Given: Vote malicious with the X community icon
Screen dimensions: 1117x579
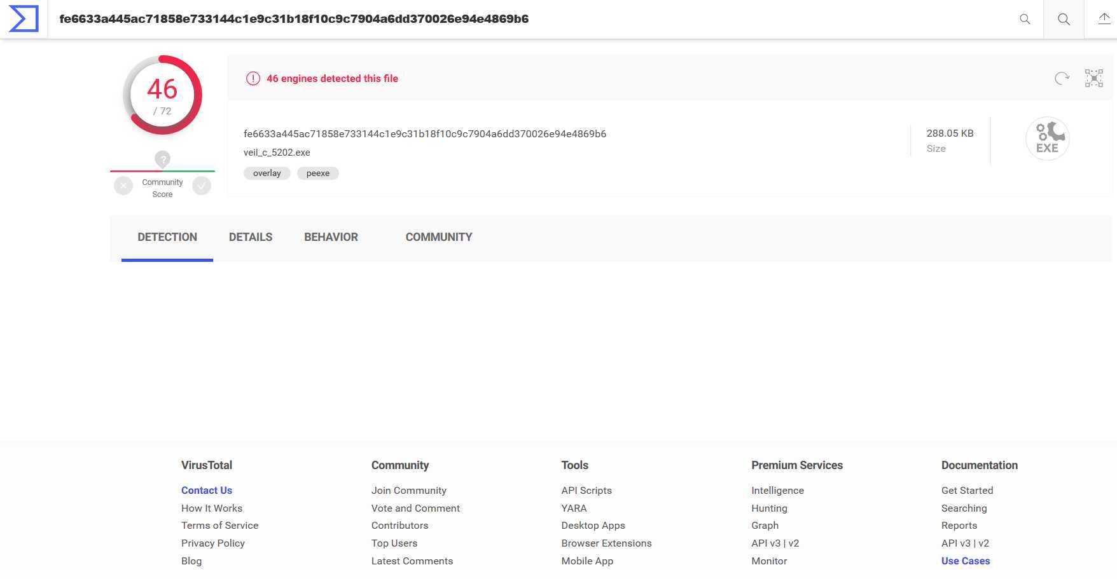Looking at the screenshot, I should [x=123, y=186].
